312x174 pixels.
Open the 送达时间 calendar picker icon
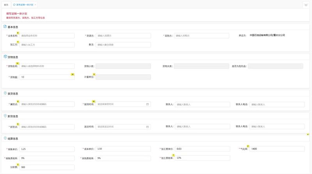pyautogui.click(x=147, y=127)
